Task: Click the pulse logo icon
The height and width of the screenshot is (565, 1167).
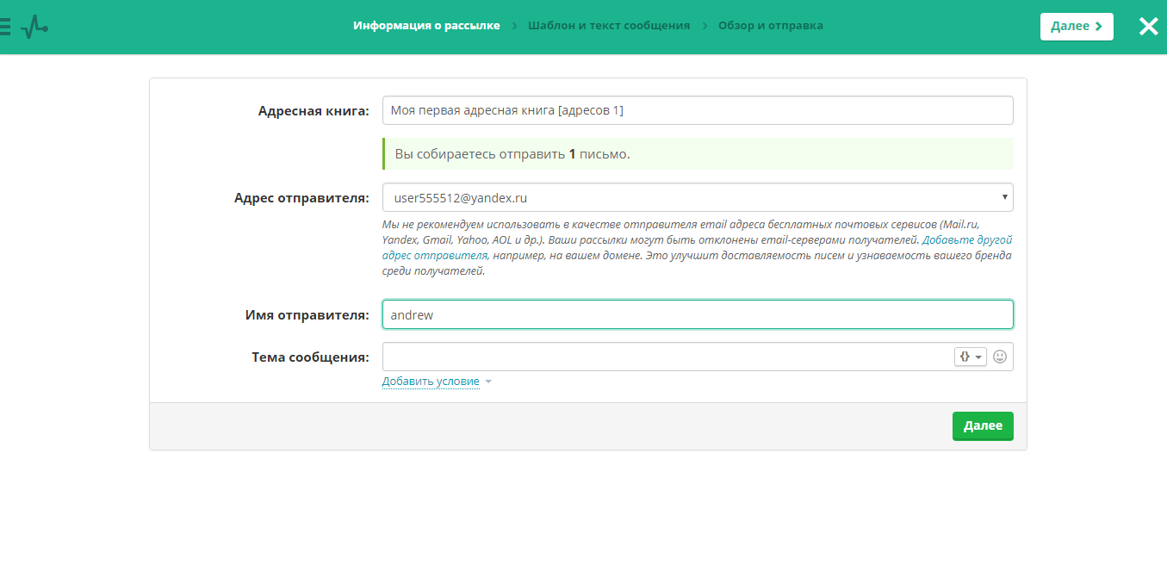Action: tap(34, 27)
